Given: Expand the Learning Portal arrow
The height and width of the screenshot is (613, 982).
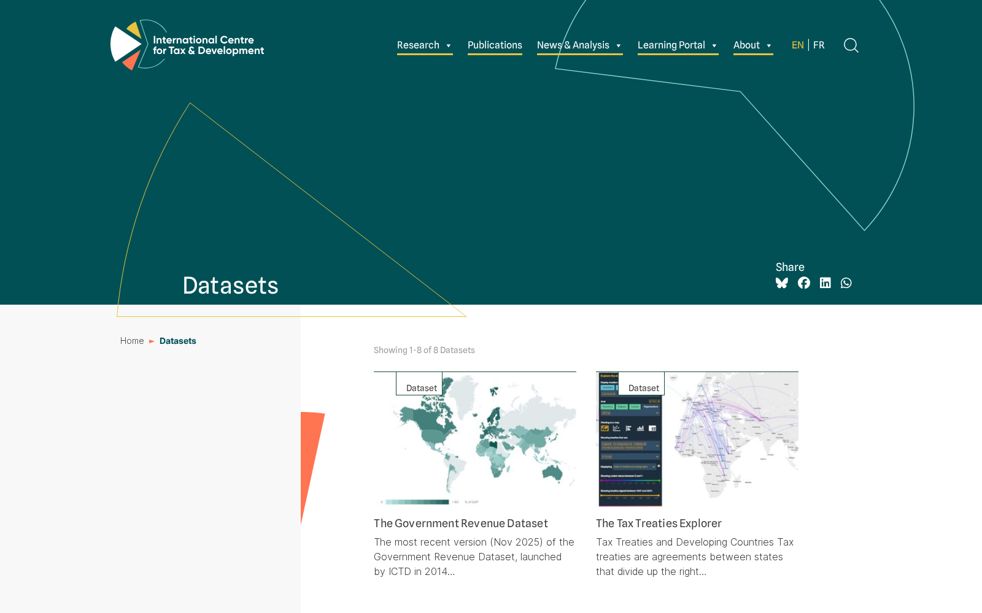Looking at the screenshot, I should (x=714, y=45).
